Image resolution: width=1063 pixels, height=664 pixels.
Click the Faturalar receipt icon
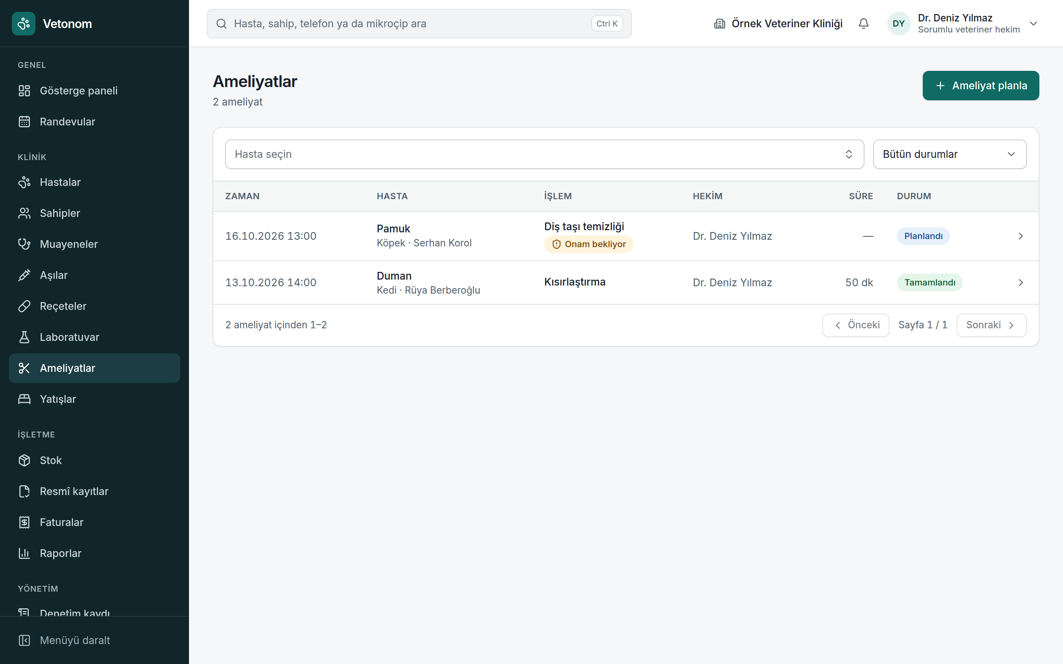24,522
